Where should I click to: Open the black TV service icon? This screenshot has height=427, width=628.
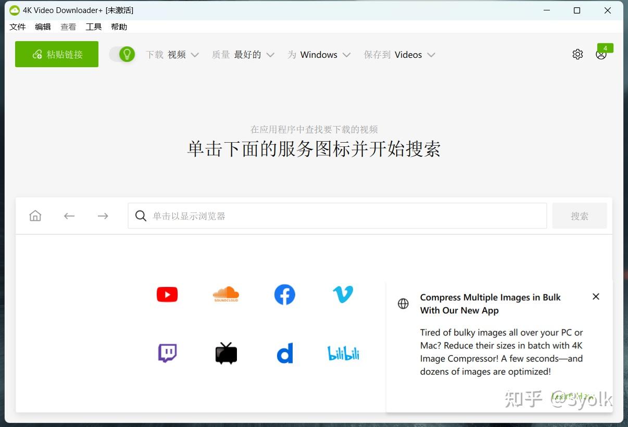click(x=226, y=353)
